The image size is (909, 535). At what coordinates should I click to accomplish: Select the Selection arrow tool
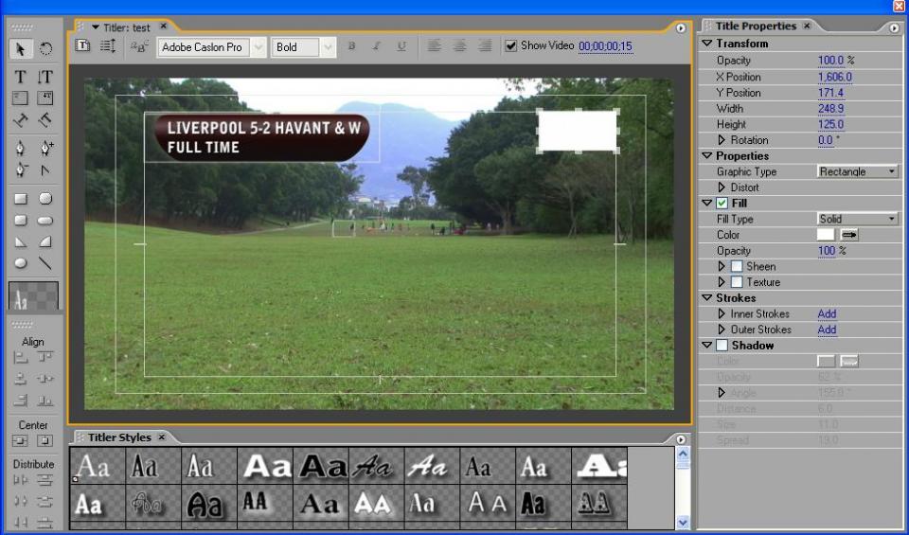point(20,49)
